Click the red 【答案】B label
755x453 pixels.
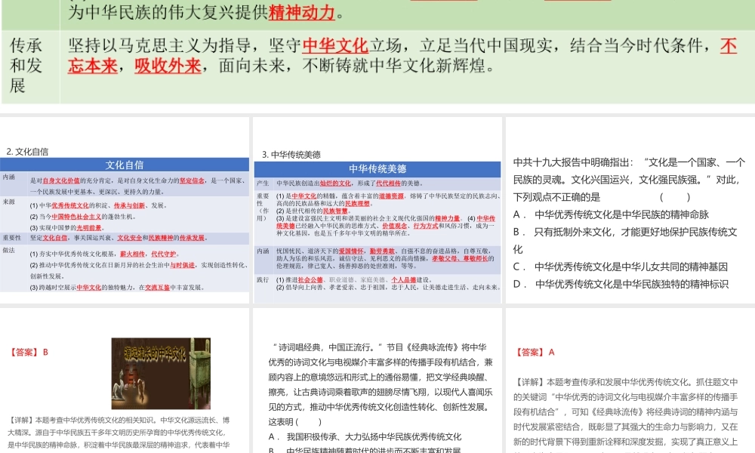click(x=29, y=353)
